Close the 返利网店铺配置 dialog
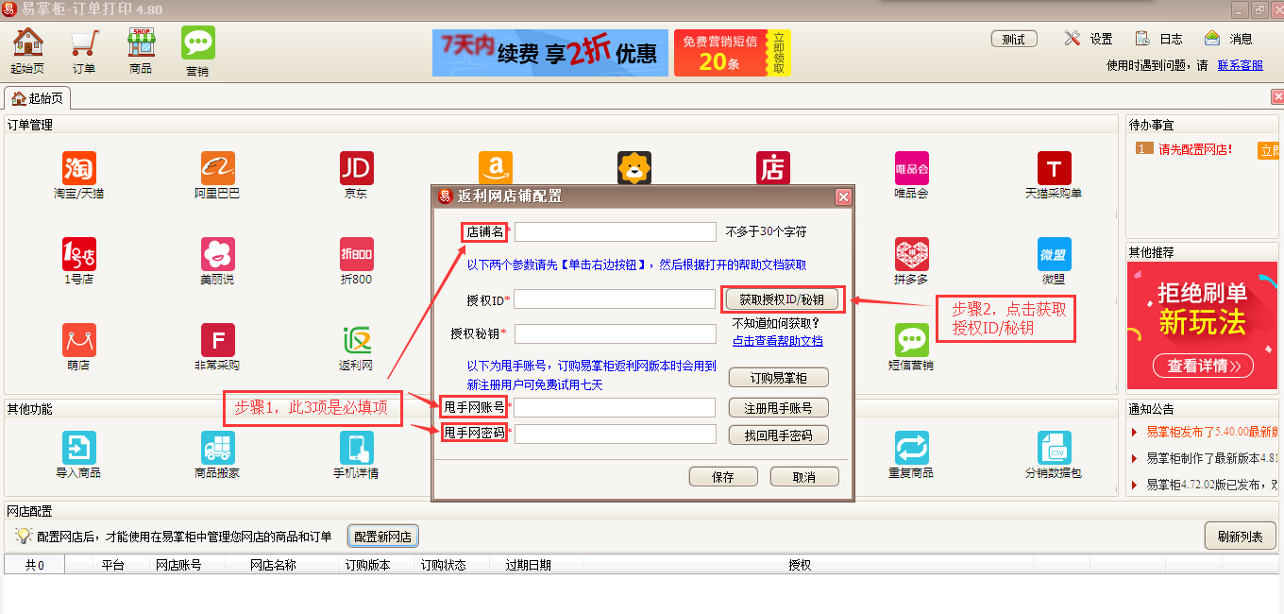The image size is (1284, 614). pyautogui.click(x=843, y=196)
